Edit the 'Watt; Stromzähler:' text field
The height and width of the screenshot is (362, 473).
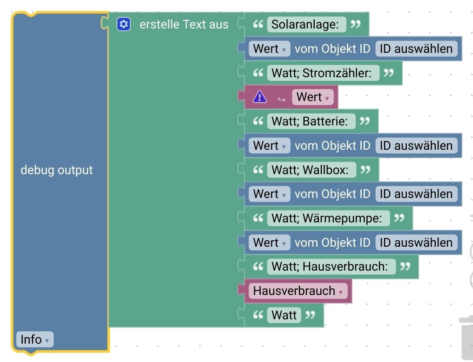pyautogui.click(x=322, y=73)
